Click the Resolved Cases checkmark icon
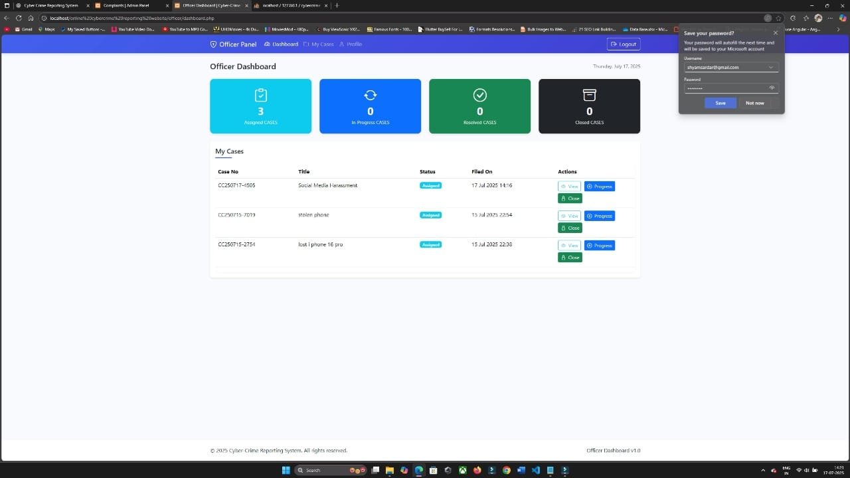Image resolution: width=850 pixels, height=478 pixels. pyautogui.click(x=479, y=95)
